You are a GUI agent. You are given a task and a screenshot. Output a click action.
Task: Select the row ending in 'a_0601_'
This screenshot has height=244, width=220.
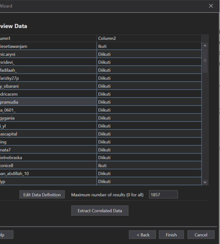[x=101, y=110]
